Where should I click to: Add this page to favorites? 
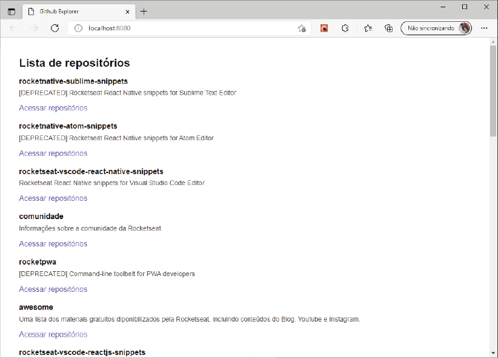(302, 29)
